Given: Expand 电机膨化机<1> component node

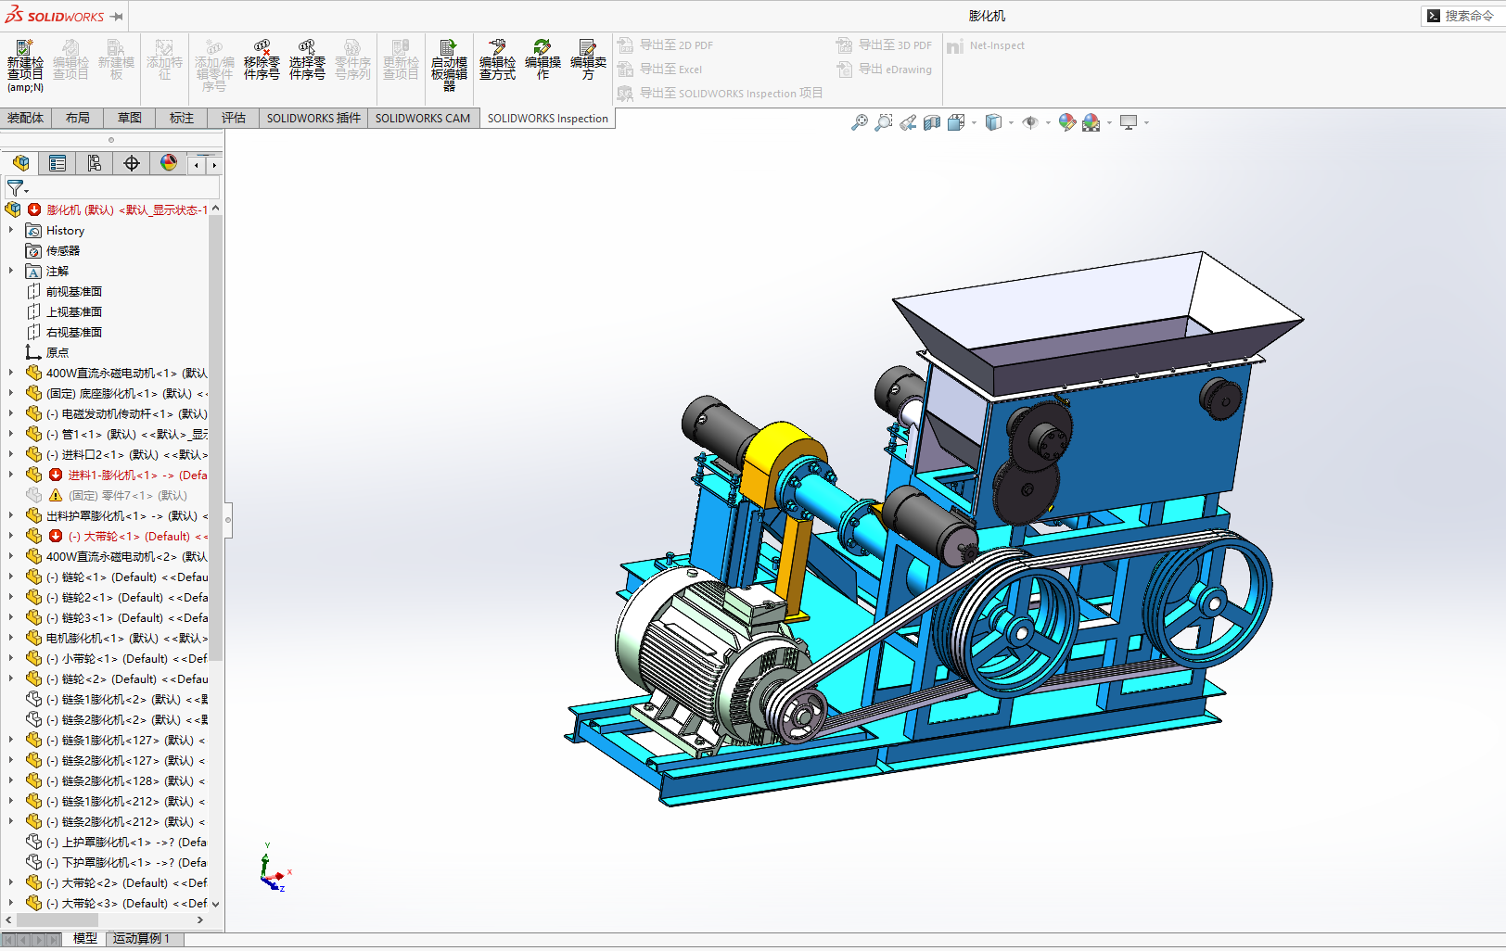Looking at the screenshot, I should pos(11,638).
